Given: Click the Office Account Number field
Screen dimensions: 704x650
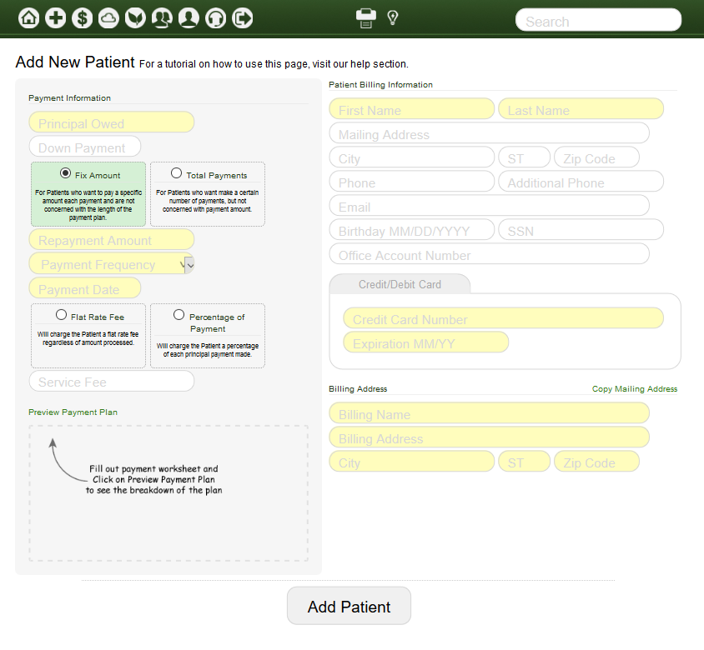Looking at the screenshot, I should tap(490, 254).
